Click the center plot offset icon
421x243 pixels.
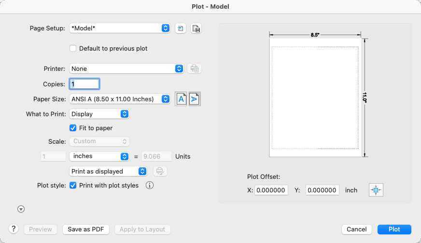(x=376, y=190)
